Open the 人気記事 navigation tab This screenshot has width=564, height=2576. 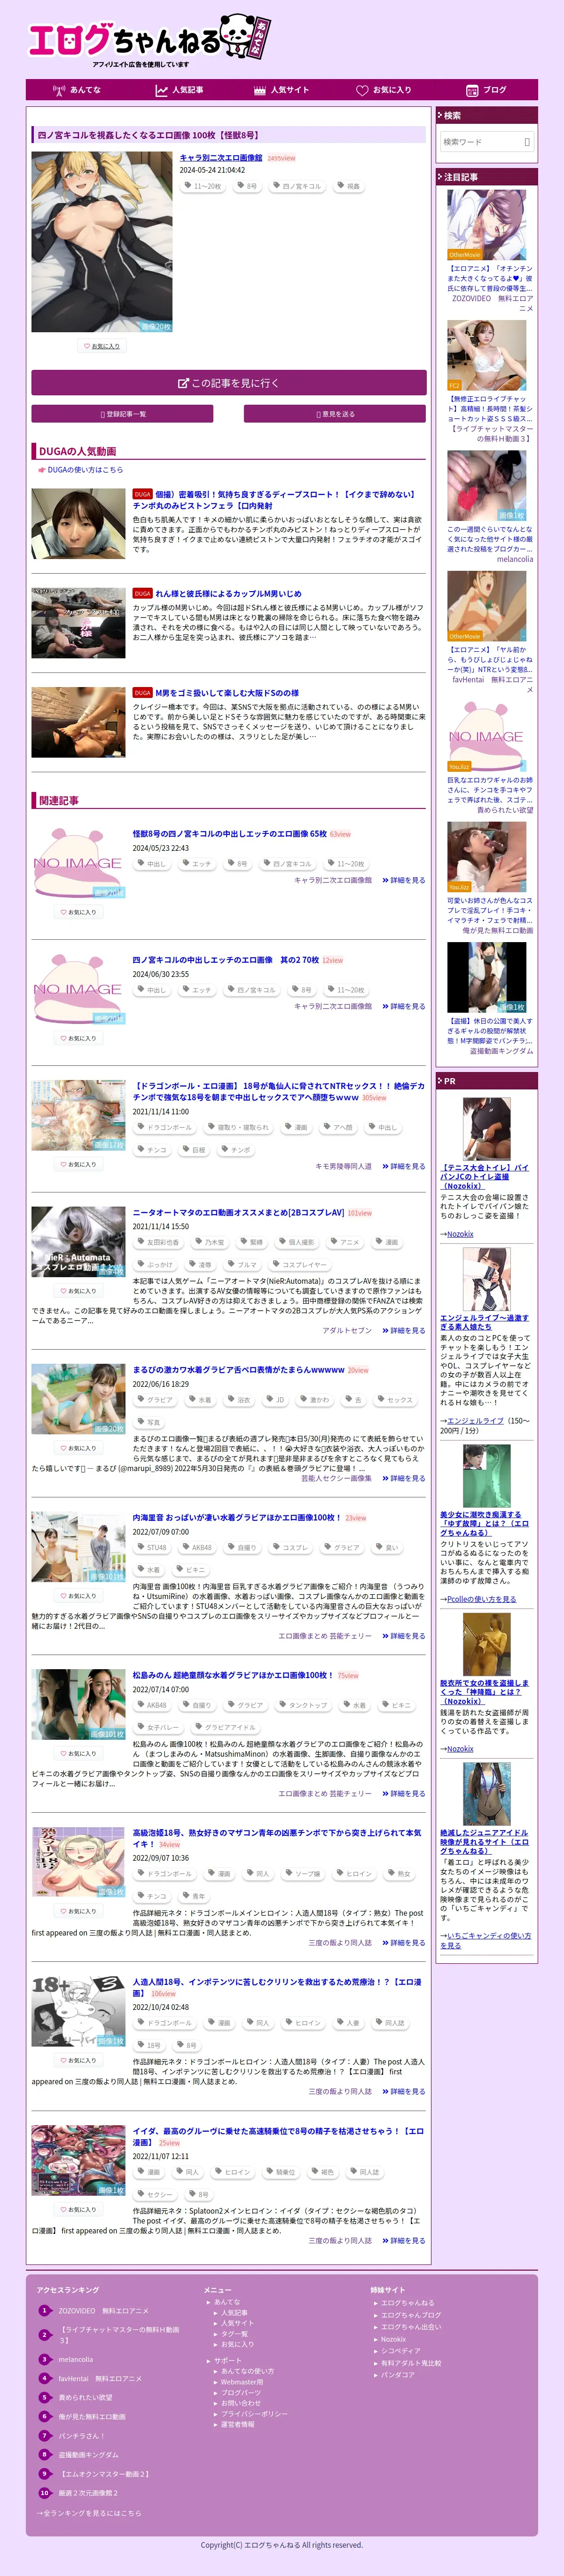(180, 90)
